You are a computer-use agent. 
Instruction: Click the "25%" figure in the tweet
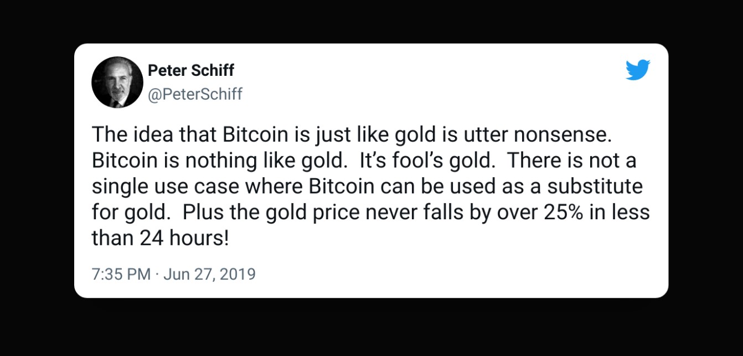tap(564, 212)
